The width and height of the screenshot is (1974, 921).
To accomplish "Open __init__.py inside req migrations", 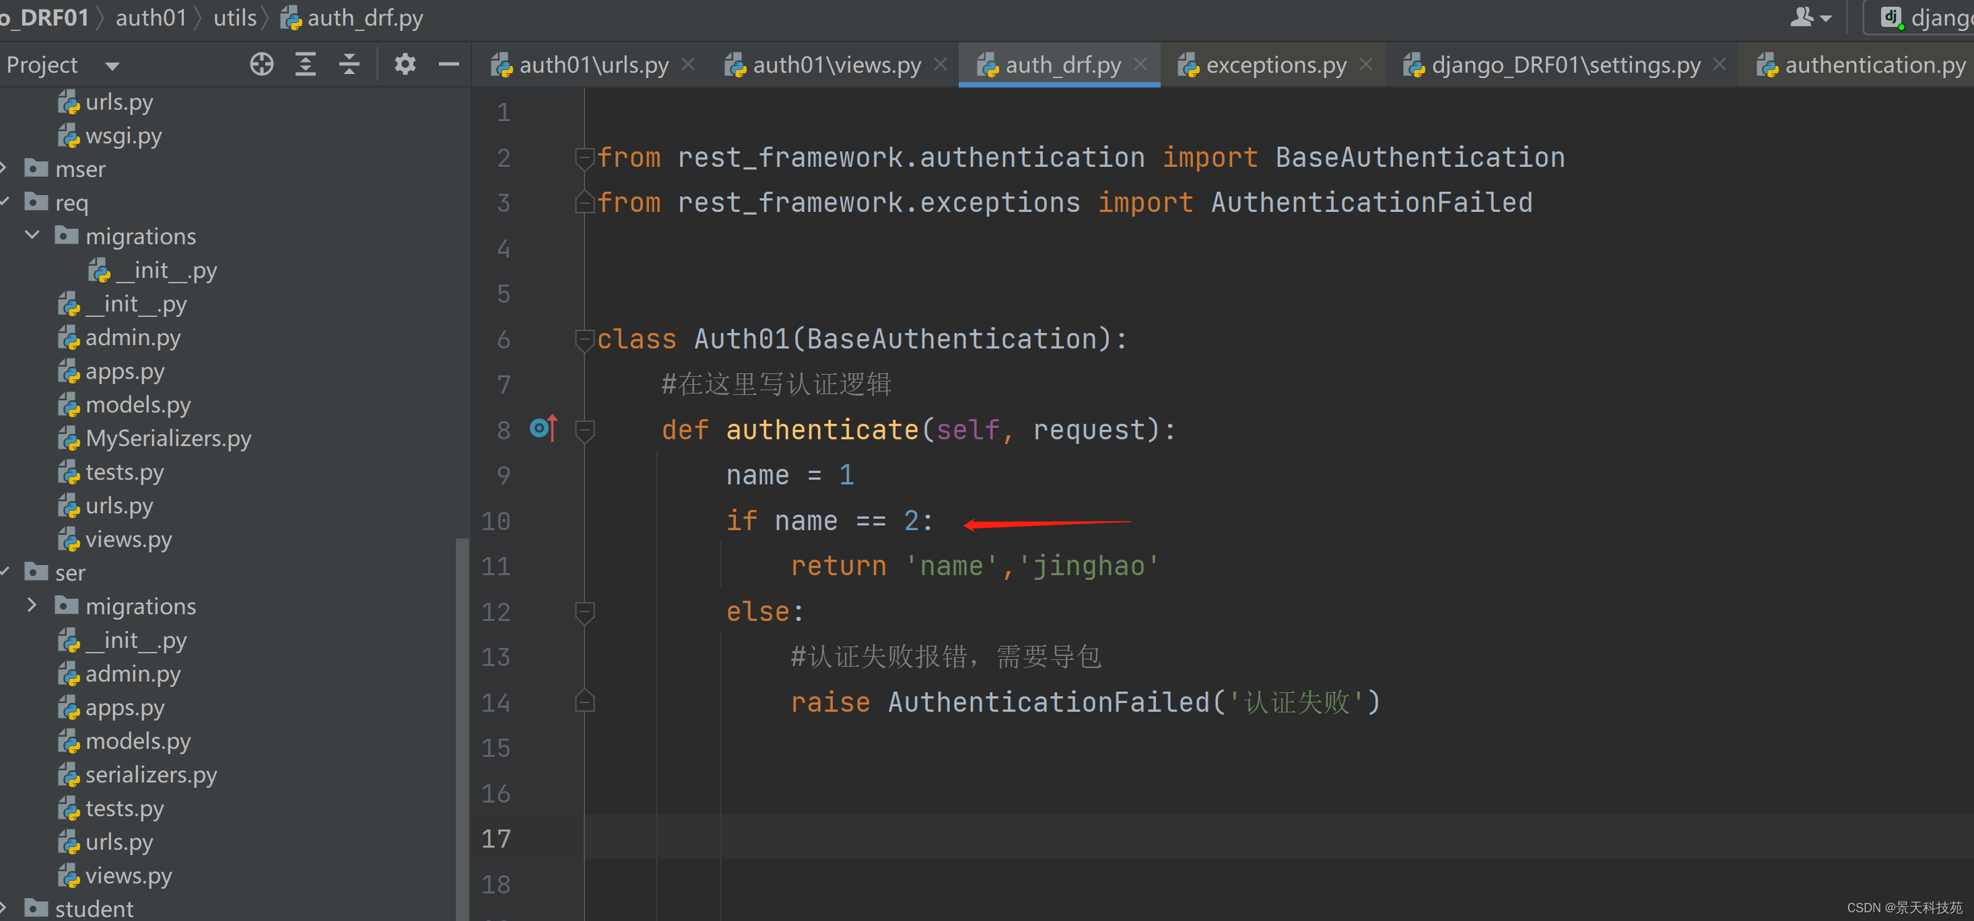I will pyautogui.click(x=166, y=270).
